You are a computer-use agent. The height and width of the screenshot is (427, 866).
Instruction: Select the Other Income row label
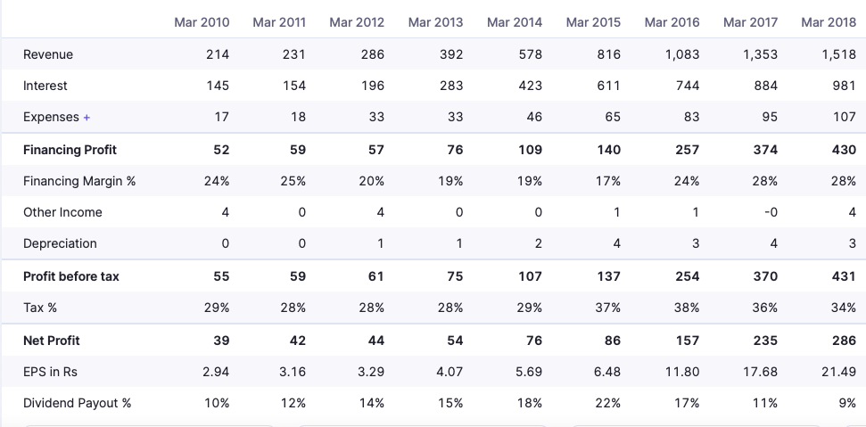[x=62, y=212]
